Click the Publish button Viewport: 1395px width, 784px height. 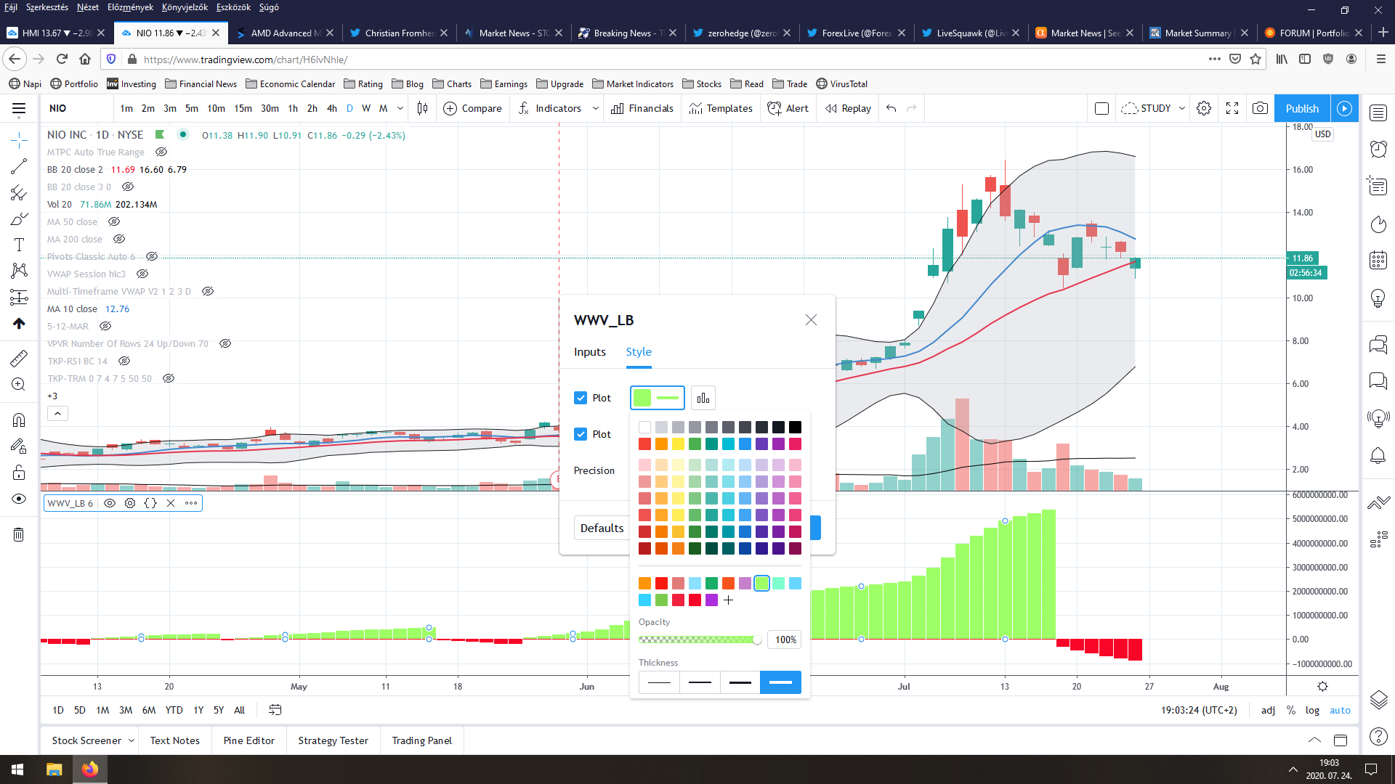point(1301,108)
